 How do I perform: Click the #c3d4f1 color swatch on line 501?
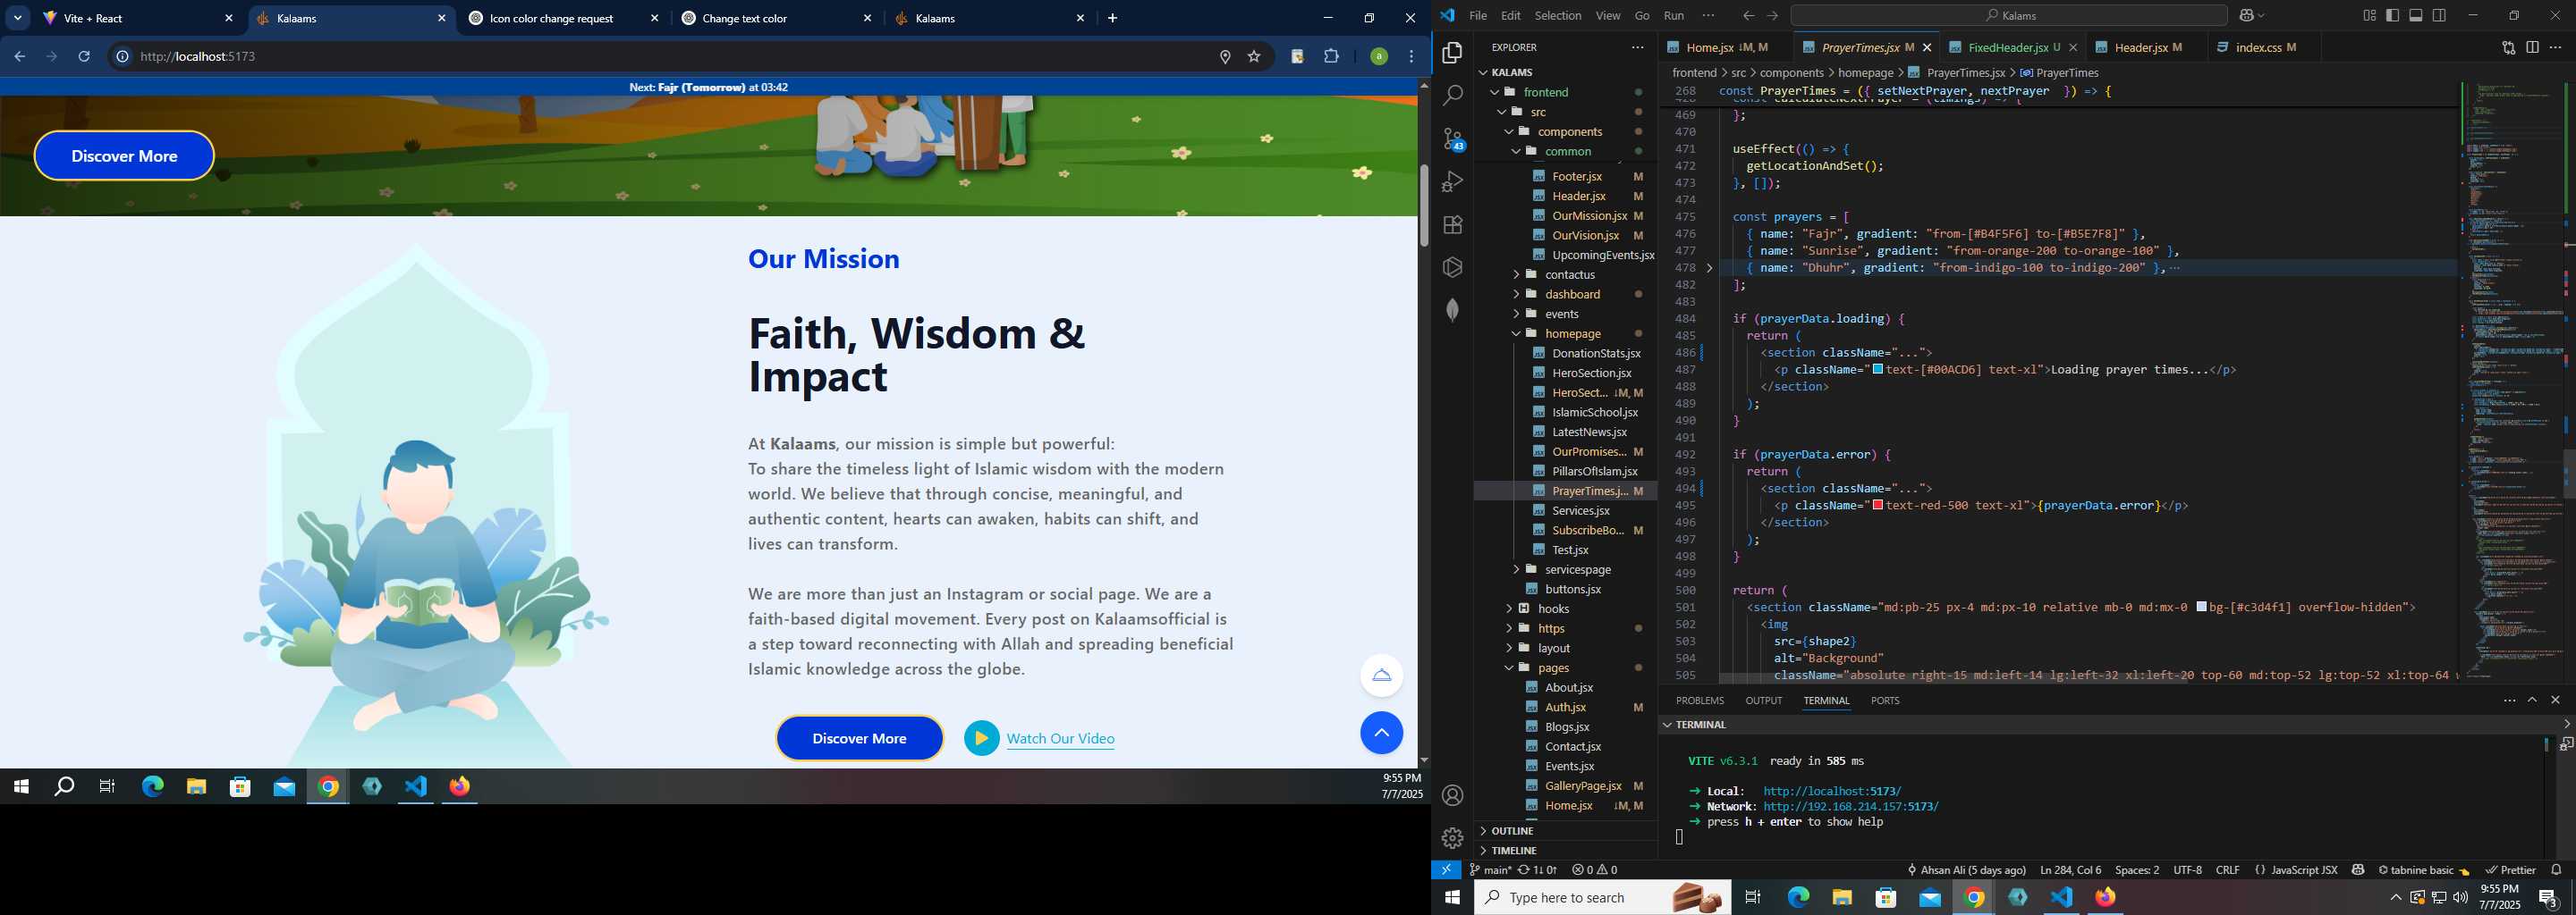[x=2201, y=608]
